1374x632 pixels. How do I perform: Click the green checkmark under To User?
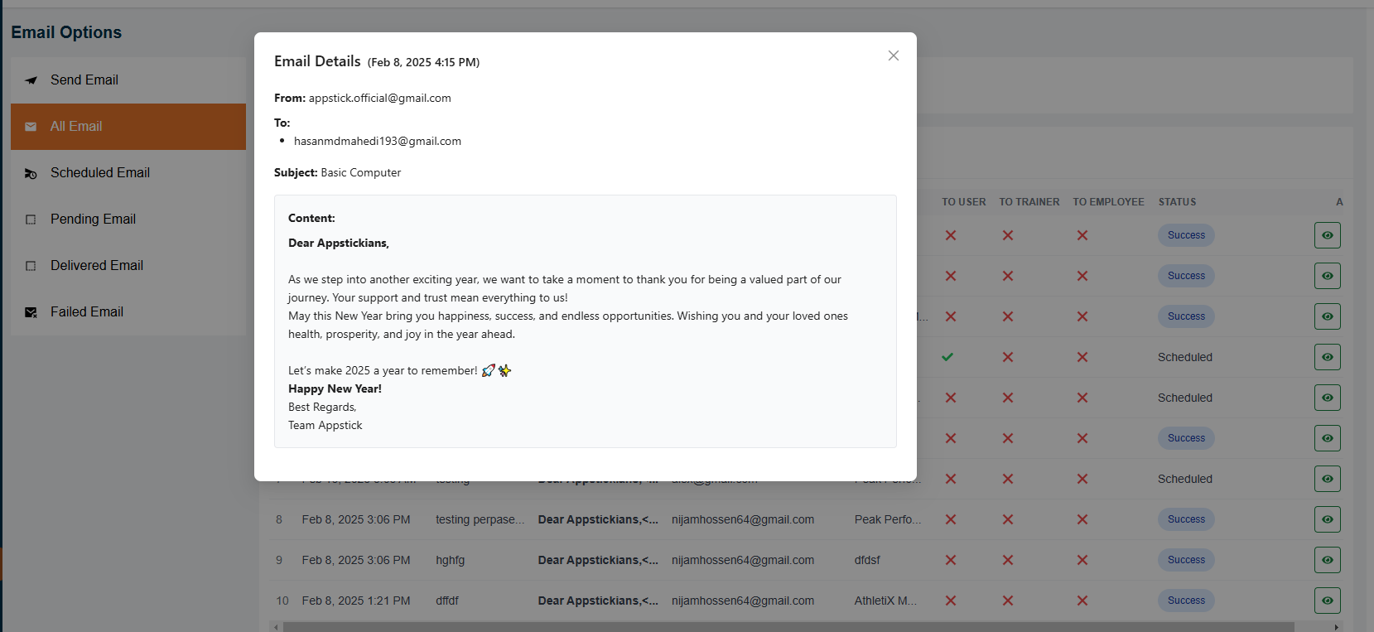pyautogui.click(x=947, y=357)
